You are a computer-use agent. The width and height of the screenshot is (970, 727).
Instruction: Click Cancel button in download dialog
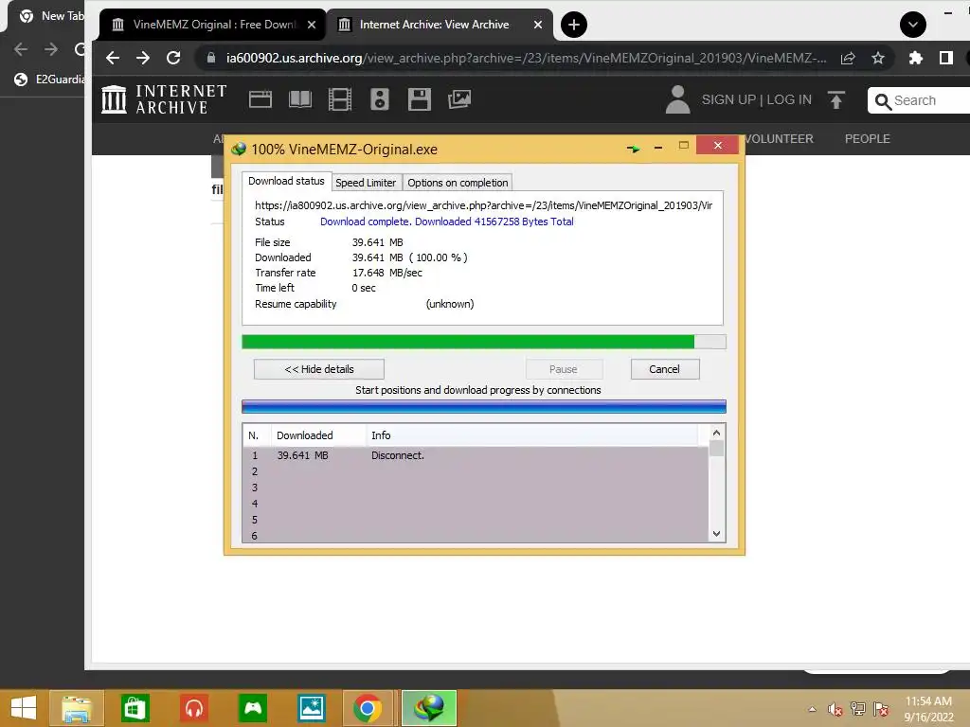pos(665,369)
